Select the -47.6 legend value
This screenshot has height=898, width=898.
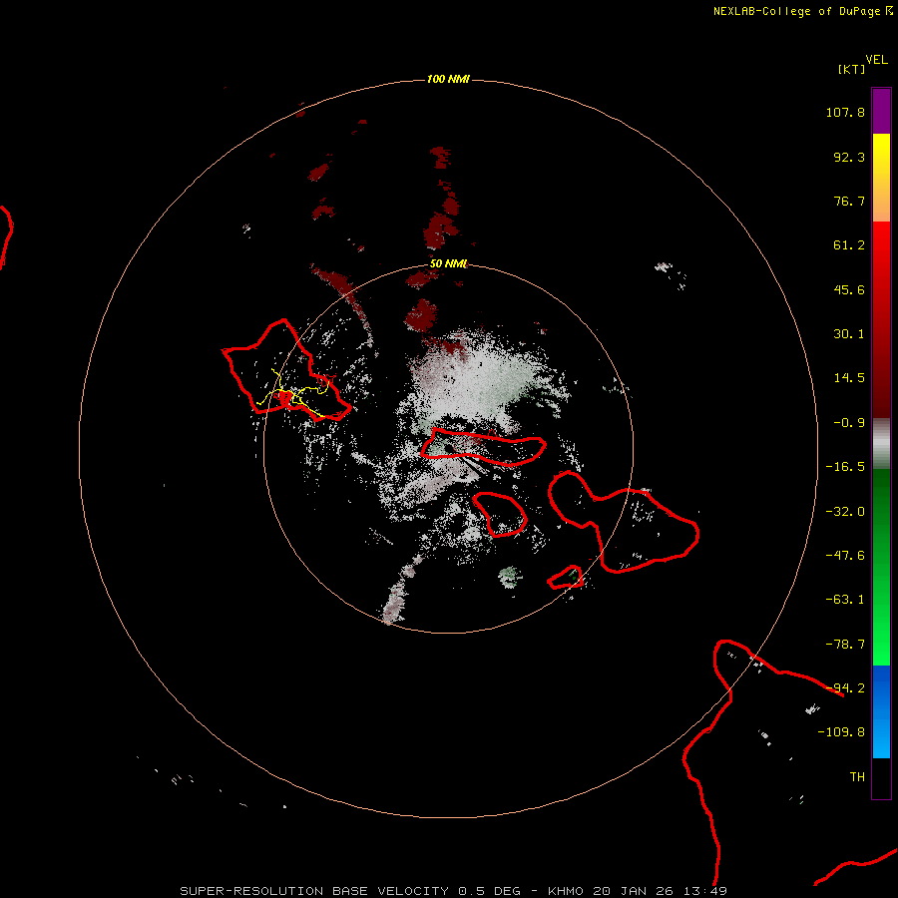[845, 556]
